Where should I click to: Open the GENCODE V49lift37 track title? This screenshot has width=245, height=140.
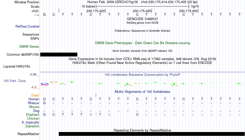(x=142, y=19)
